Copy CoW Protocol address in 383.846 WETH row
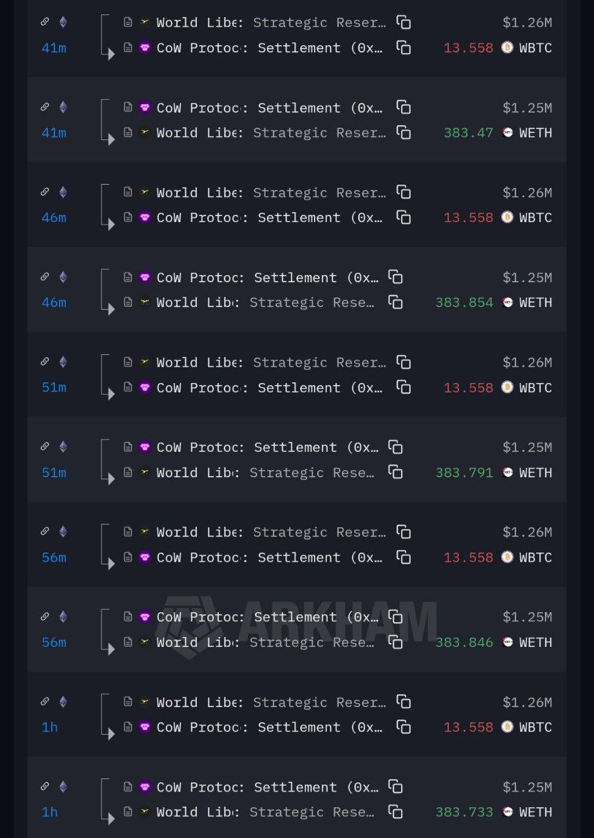 point(395,617)
